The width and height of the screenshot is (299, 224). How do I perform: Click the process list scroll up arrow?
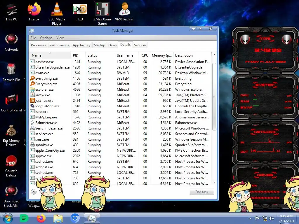click(214, 55)
